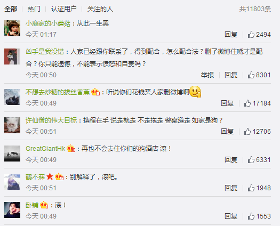
Task: Reply to 凶手是我没错's comment
Action: point(231,75)
